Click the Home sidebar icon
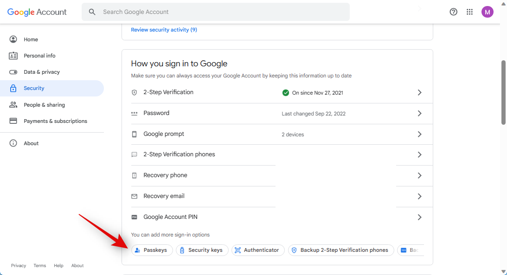 pyautogui.click(x=13, y=39)
